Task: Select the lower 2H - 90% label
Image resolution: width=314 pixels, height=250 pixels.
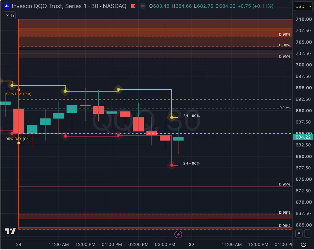Action: (x=191, y=163)
